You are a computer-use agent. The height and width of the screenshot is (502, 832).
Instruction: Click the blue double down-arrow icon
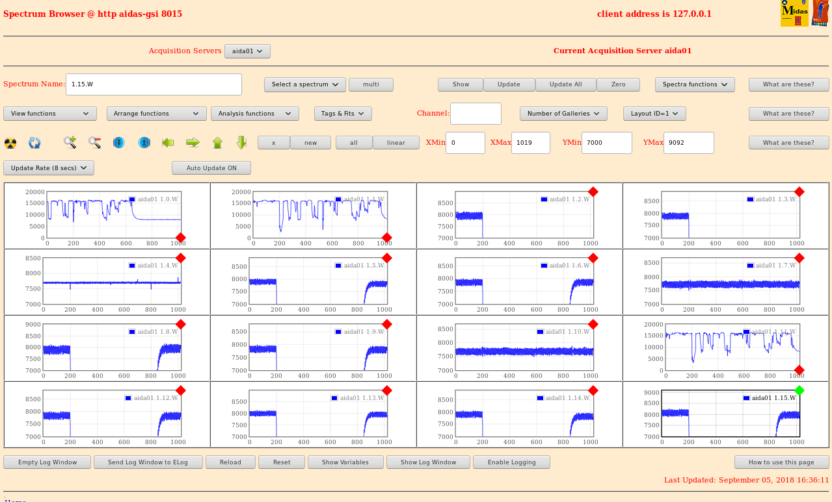click(118, 142)
